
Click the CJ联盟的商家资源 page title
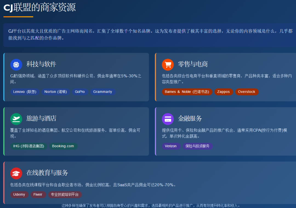[x=39, y=8]
